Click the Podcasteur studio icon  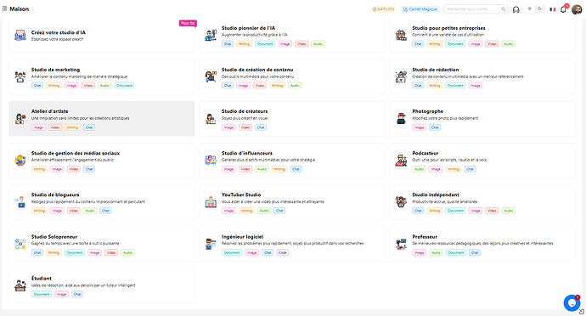[x=401, y=161]
